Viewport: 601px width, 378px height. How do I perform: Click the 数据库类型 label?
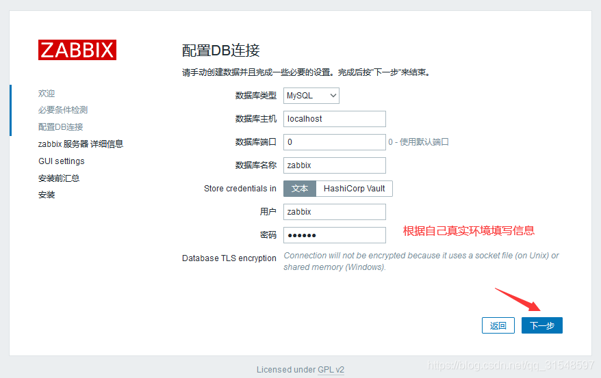pyautogui.click(x=255, y=96)
